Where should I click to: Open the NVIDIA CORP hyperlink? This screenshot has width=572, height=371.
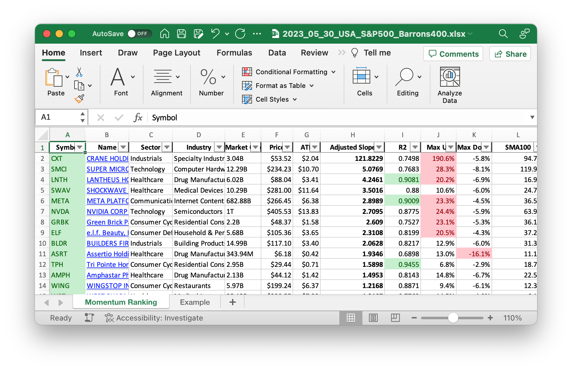pos(107,211)
